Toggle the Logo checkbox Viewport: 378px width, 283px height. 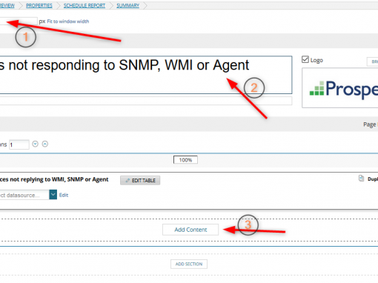coord(305,59)
